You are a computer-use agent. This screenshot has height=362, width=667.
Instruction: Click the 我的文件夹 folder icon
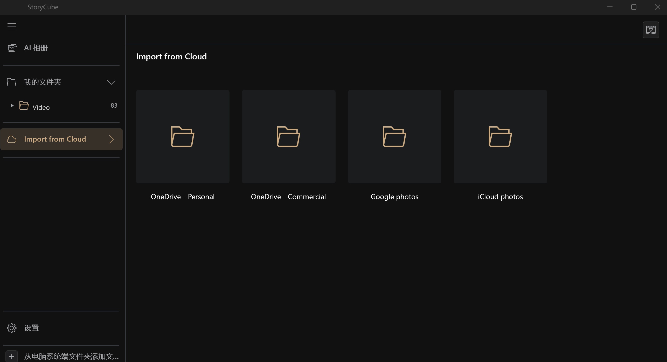pos(11,82)
